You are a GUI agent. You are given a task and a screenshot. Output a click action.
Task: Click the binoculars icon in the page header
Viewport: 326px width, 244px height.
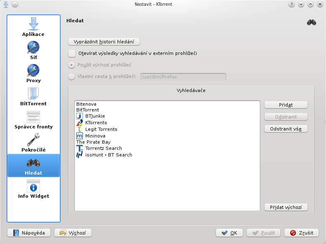pyautogui.click(x=312, y=22)
